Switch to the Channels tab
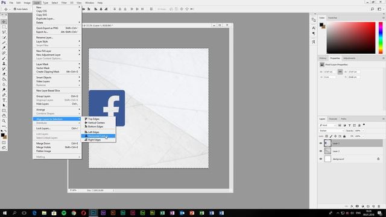This screenshot has width=386, height=217. click(333, 119)
